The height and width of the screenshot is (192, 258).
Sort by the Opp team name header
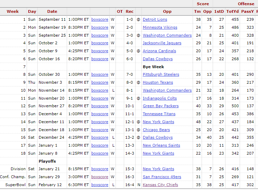pyautogui.click(x=167, y=11)
